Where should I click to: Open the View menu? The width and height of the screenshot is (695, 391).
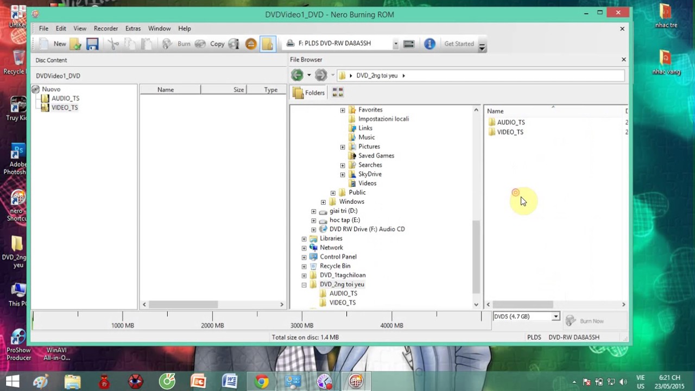(x=80, y=28)
